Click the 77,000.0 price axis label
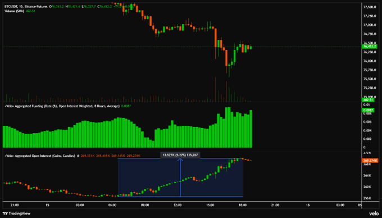Viewport: 382px width, 218px height. click(x=370, y=25)
